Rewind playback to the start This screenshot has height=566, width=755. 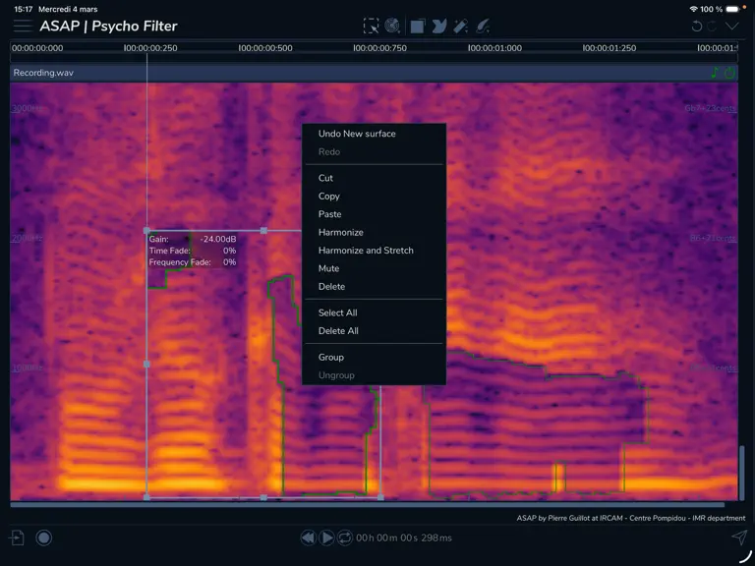(x=308, y=538)
